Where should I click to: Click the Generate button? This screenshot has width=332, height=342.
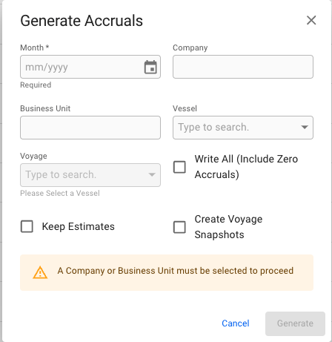pos(295,323)
